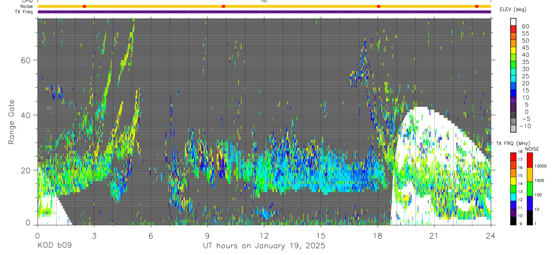Select the white top swatch of ELEV scale
The image size is (552, 255).
(513, 22)
